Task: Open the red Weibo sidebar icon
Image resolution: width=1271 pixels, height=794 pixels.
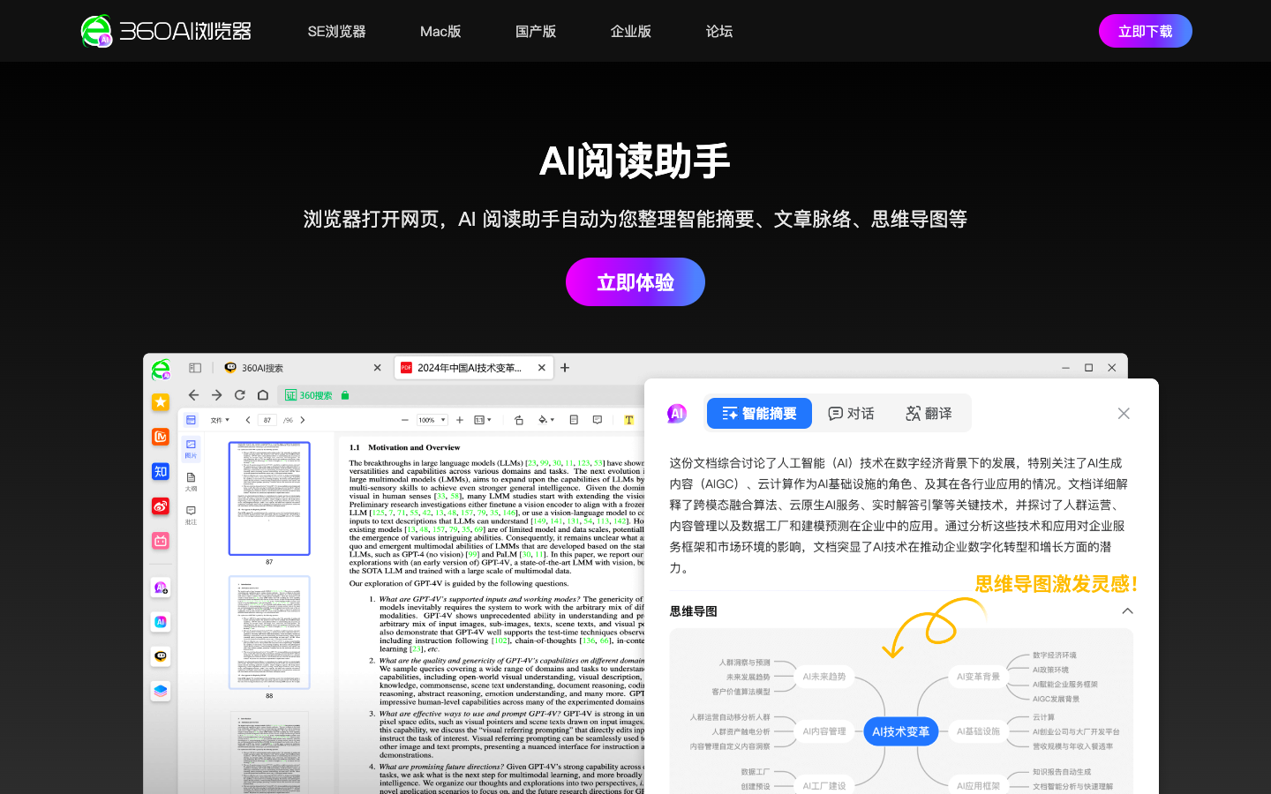Action: pyautogui.click(x=161, y=506)
